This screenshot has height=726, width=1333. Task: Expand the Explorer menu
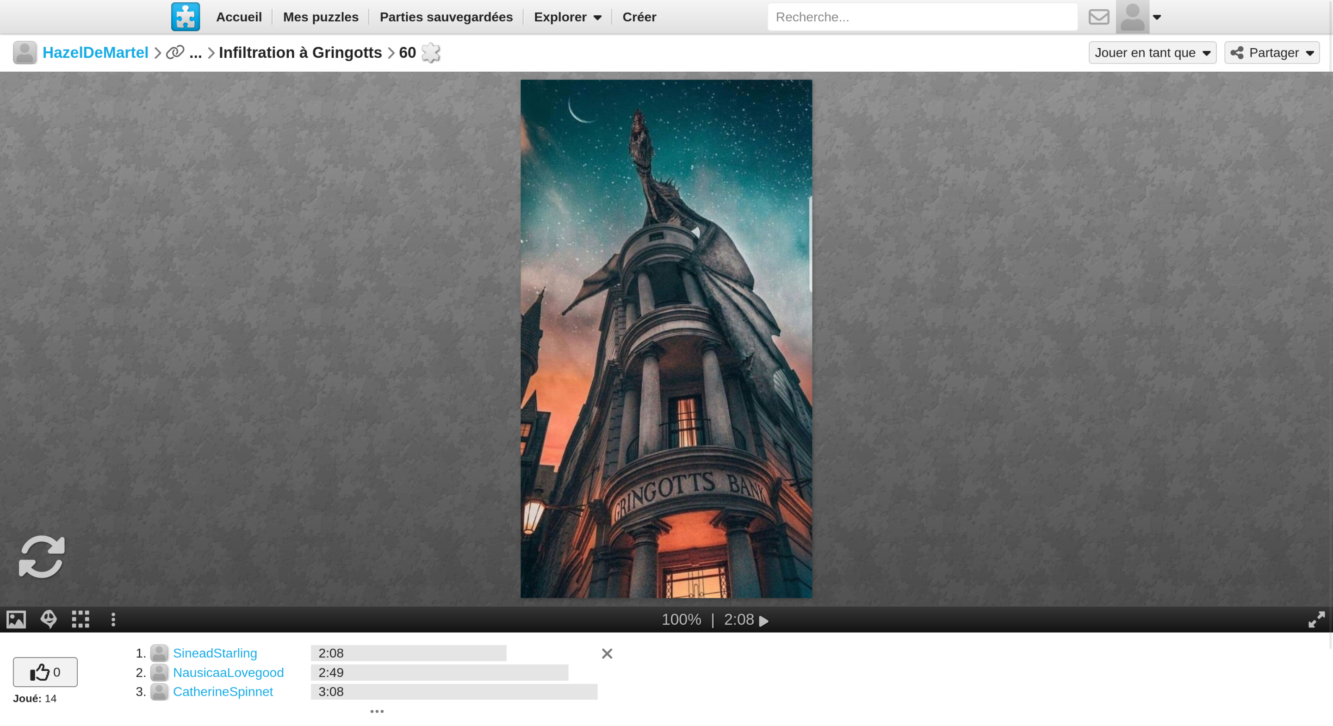(567, 17)
